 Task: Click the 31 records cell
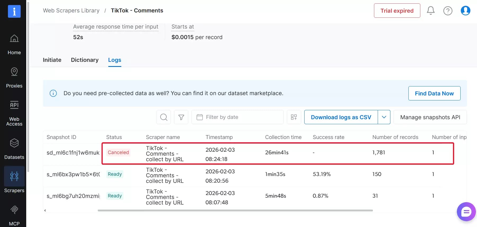[x=375, y=196]
